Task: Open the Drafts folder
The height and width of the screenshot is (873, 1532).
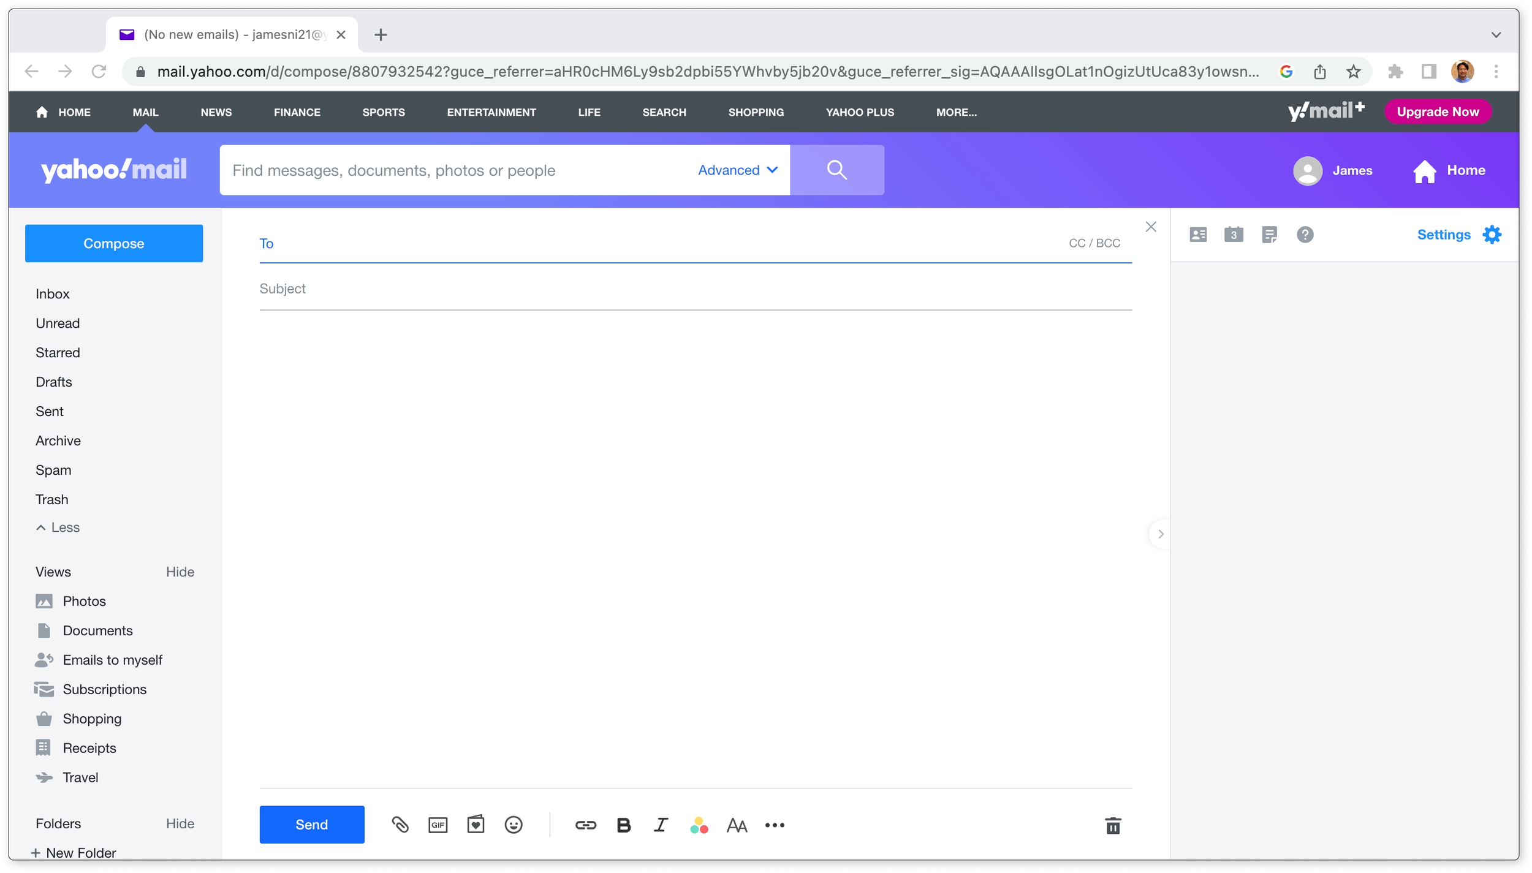Action: point(54,382)
